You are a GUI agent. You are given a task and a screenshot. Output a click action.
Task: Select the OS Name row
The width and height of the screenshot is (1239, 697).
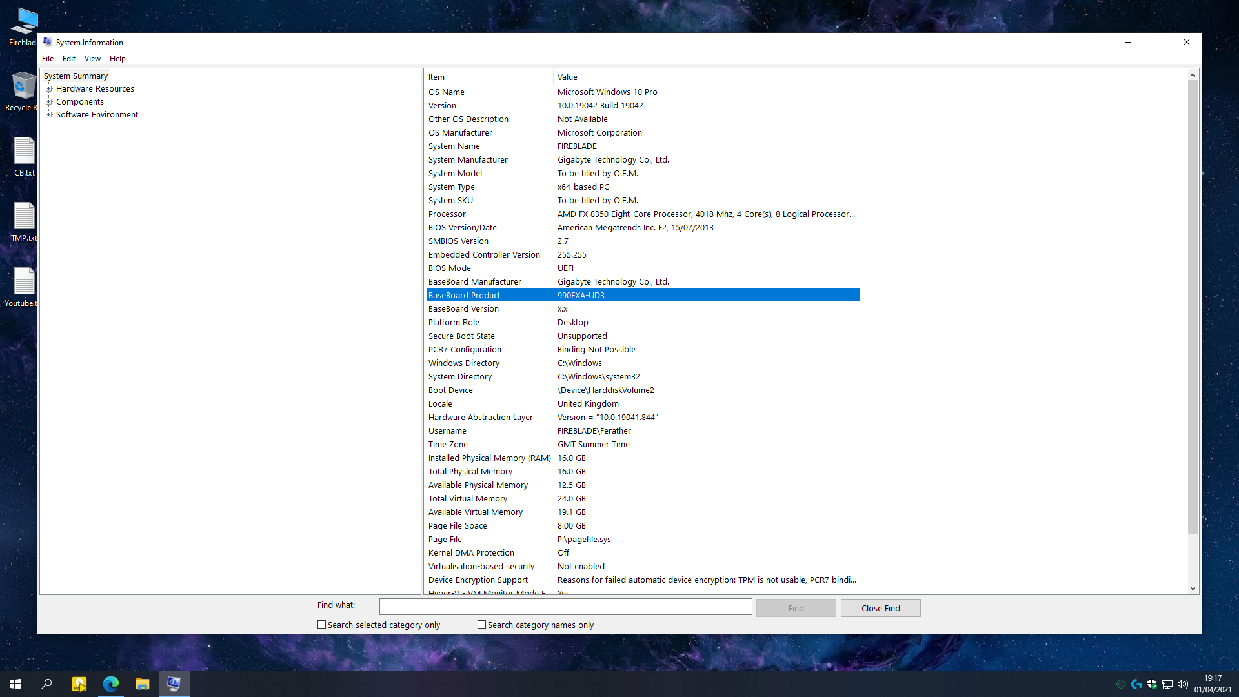643,92
